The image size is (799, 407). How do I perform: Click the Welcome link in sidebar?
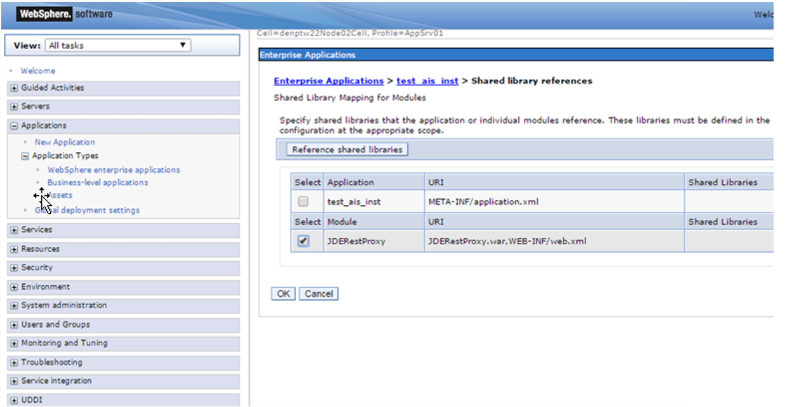pyautogui.click(x=37, y=71)
